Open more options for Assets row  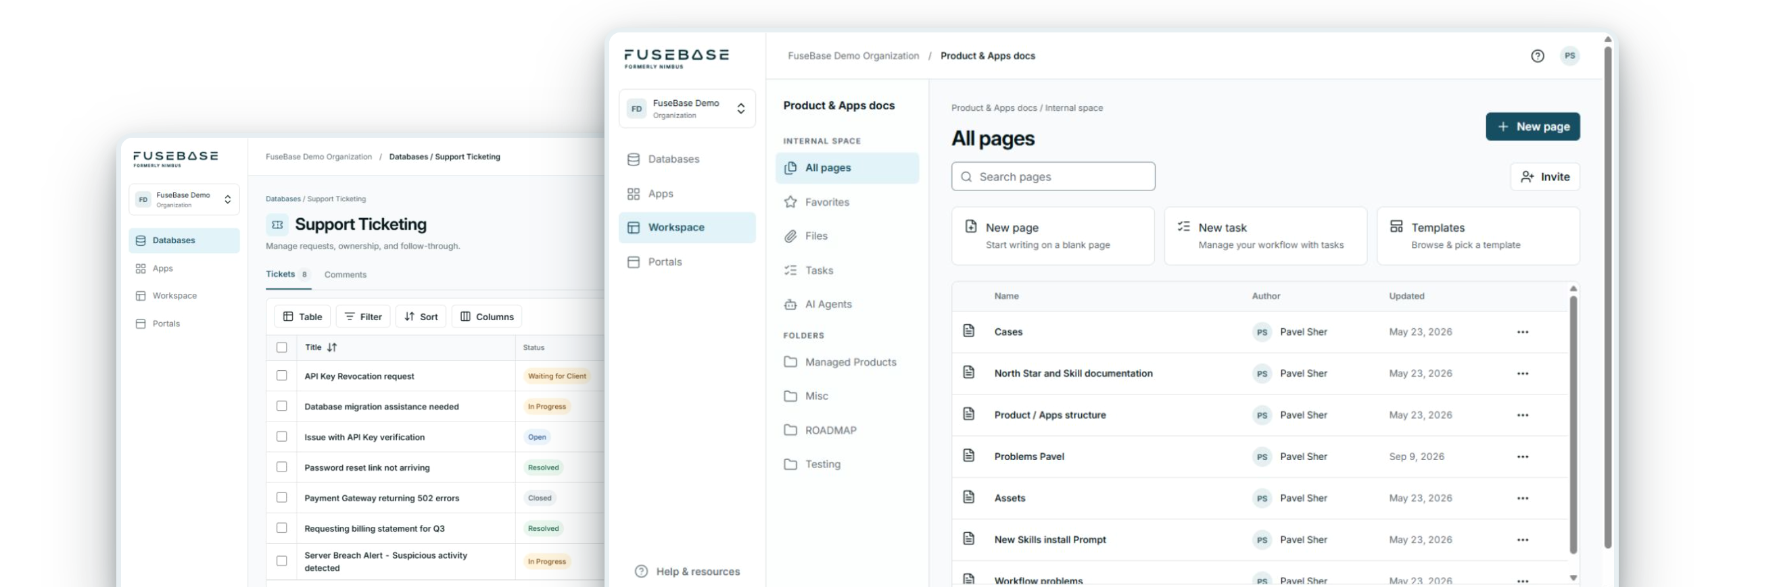1522,498
